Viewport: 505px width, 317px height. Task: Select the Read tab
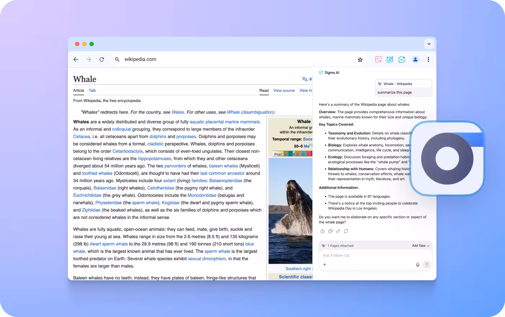(x=264, y=90)
